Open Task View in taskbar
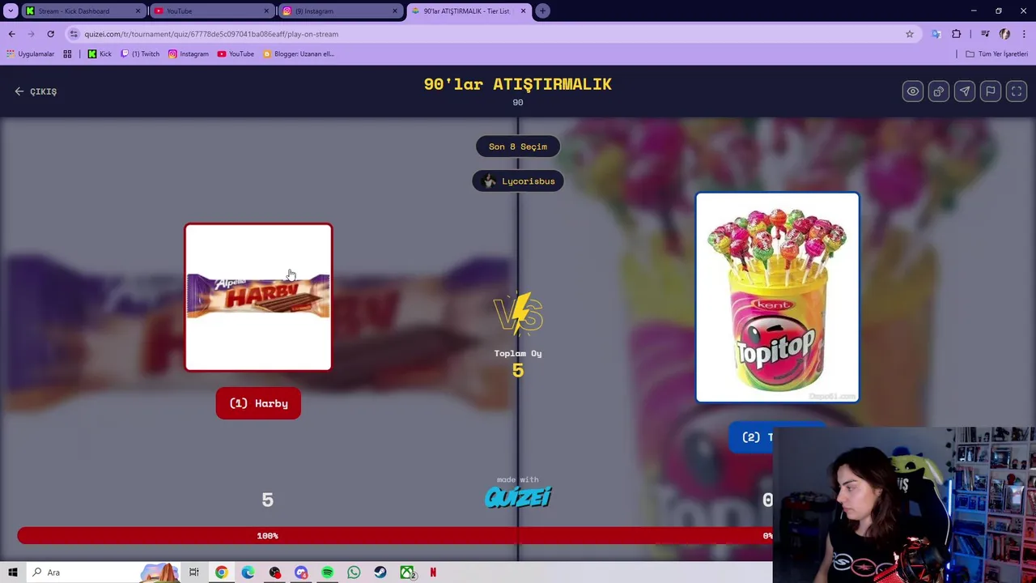1036x583 pixels. click(193, 572)
